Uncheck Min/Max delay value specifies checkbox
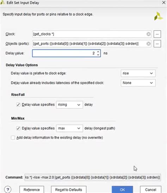Screen dimensions: 167x193 (18, 129)
